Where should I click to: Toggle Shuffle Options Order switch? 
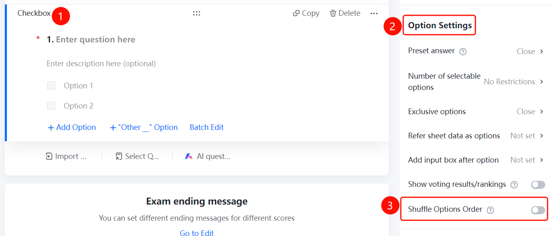538,210
